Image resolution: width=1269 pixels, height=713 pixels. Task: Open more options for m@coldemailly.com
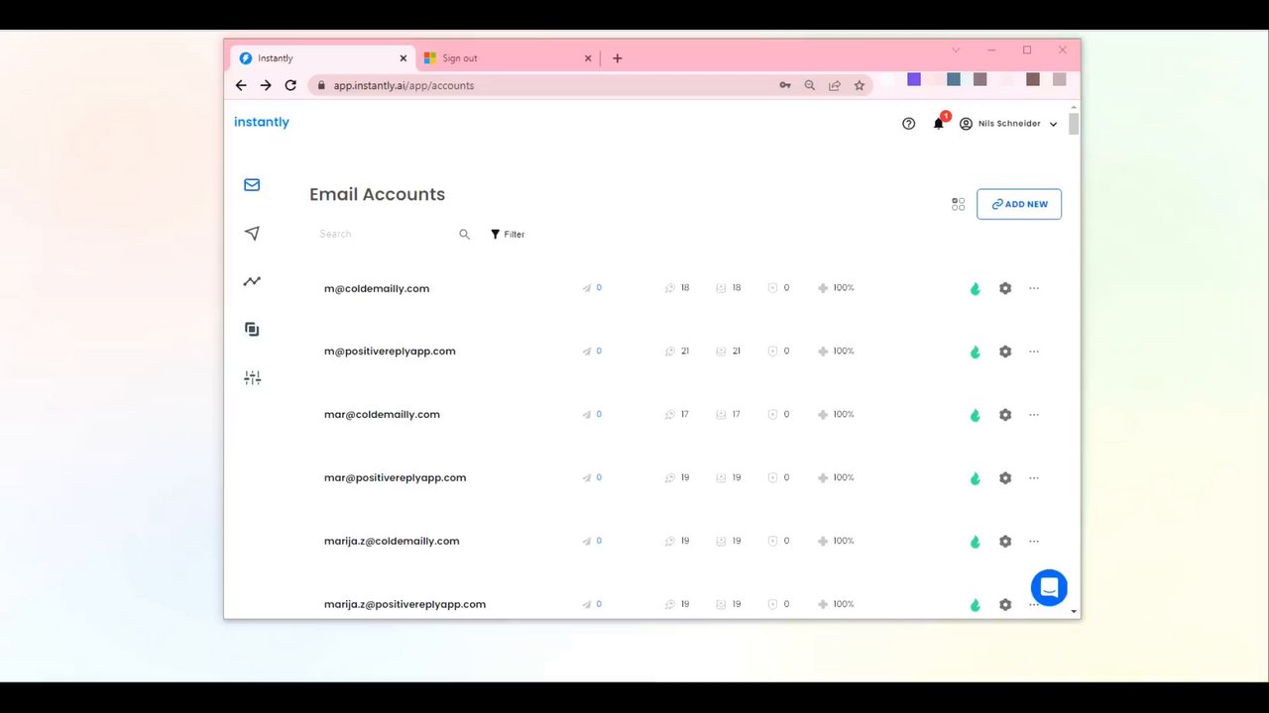pyautogui.click(x=1034, y=288)
